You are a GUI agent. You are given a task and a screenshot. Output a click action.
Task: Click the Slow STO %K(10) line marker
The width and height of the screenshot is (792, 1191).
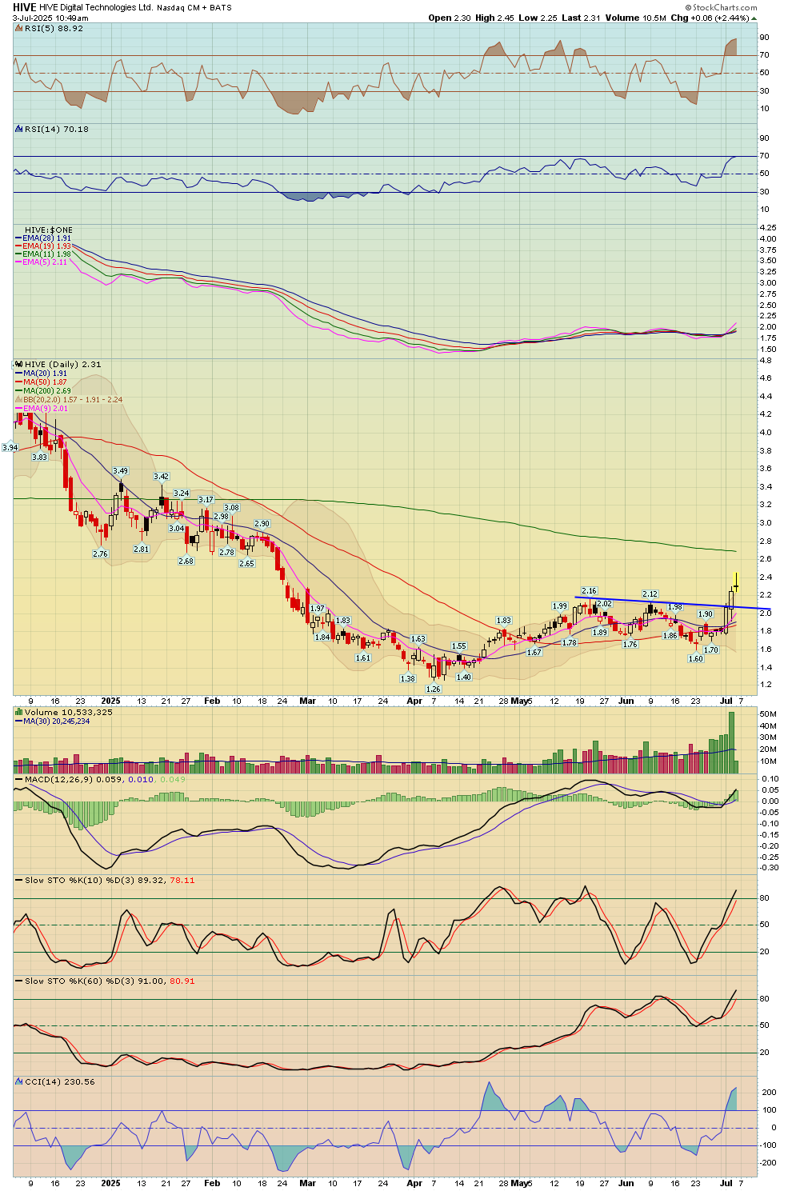pos(19,880)
